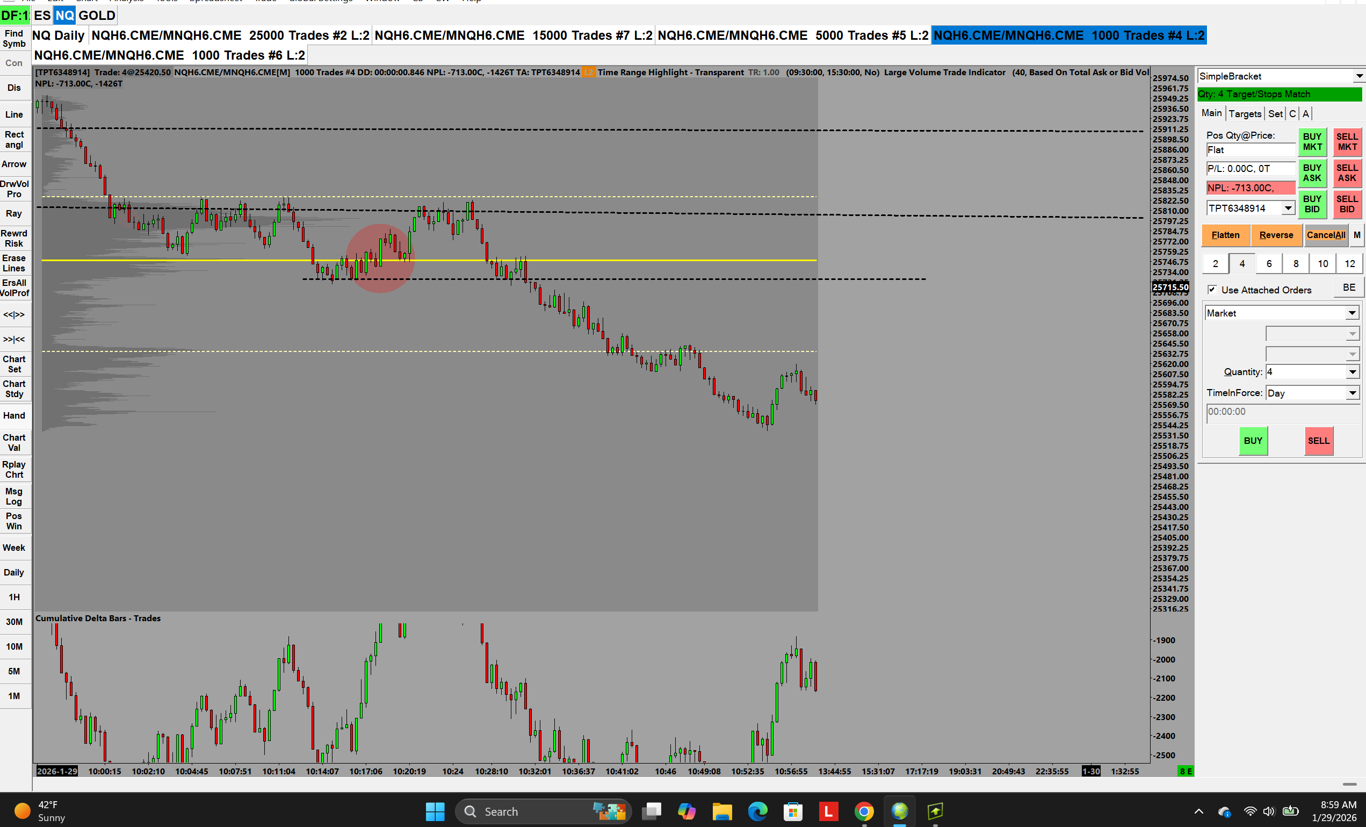Flatten the current position

click(1226, 235)
